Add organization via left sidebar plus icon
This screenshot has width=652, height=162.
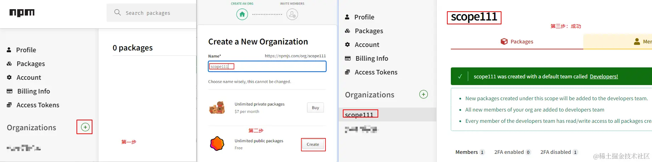coord(85,127)
